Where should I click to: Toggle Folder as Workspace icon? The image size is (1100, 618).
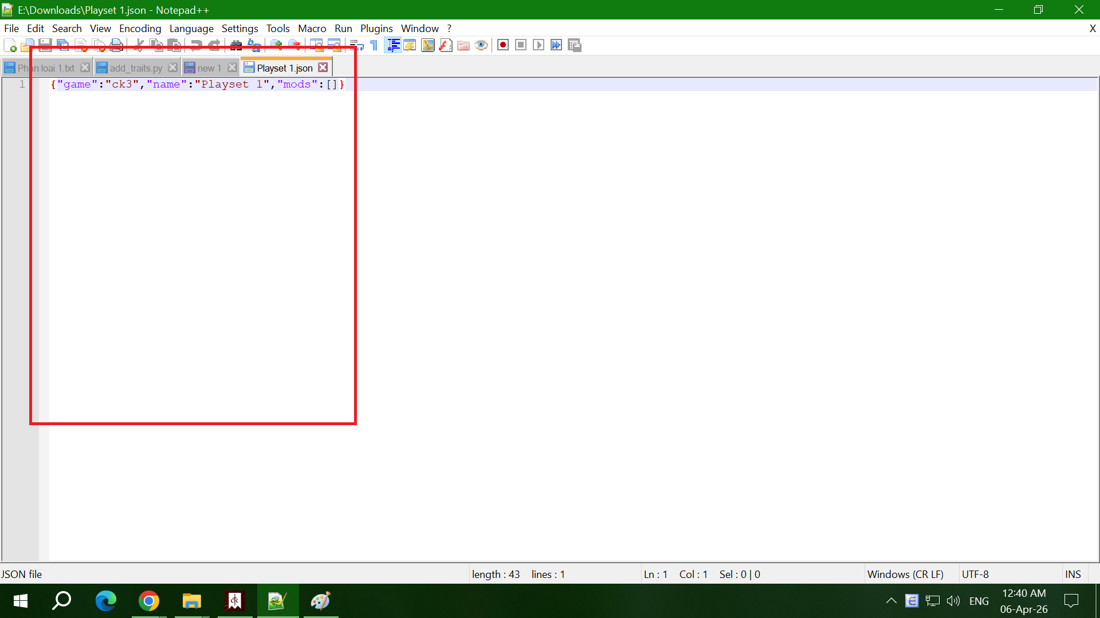pyautogui.click(x=463, y=45)
